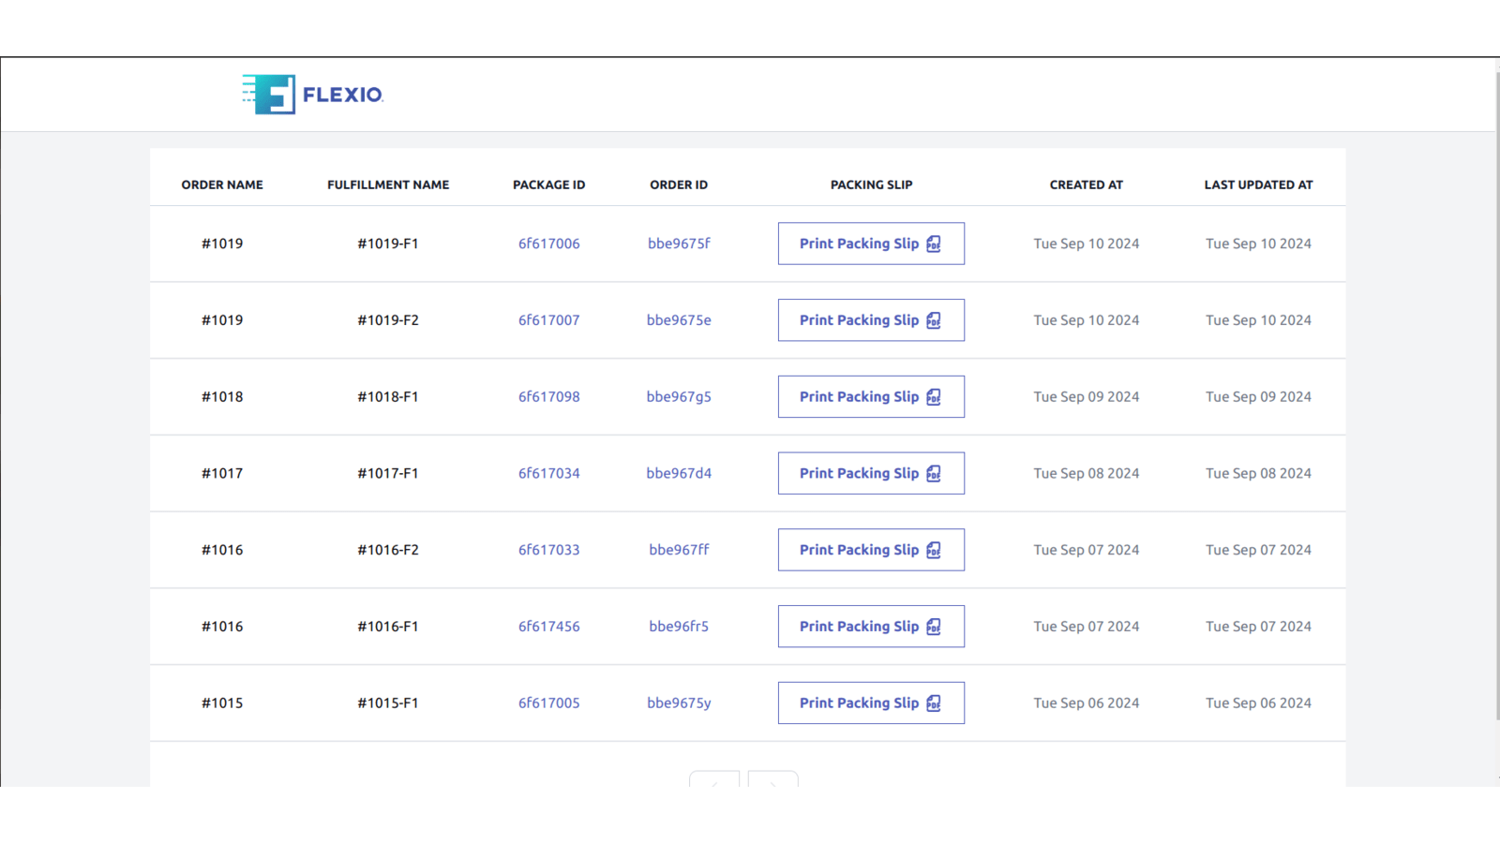
Task: Open package ID 6f617456
Action: click(549, 627)
